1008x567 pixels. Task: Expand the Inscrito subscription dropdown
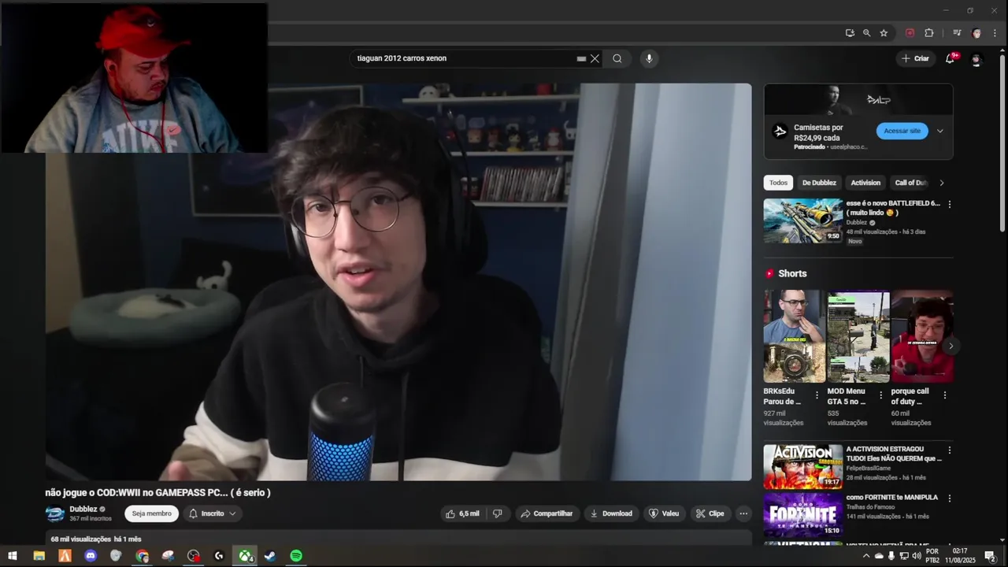(x=213, y=513)
